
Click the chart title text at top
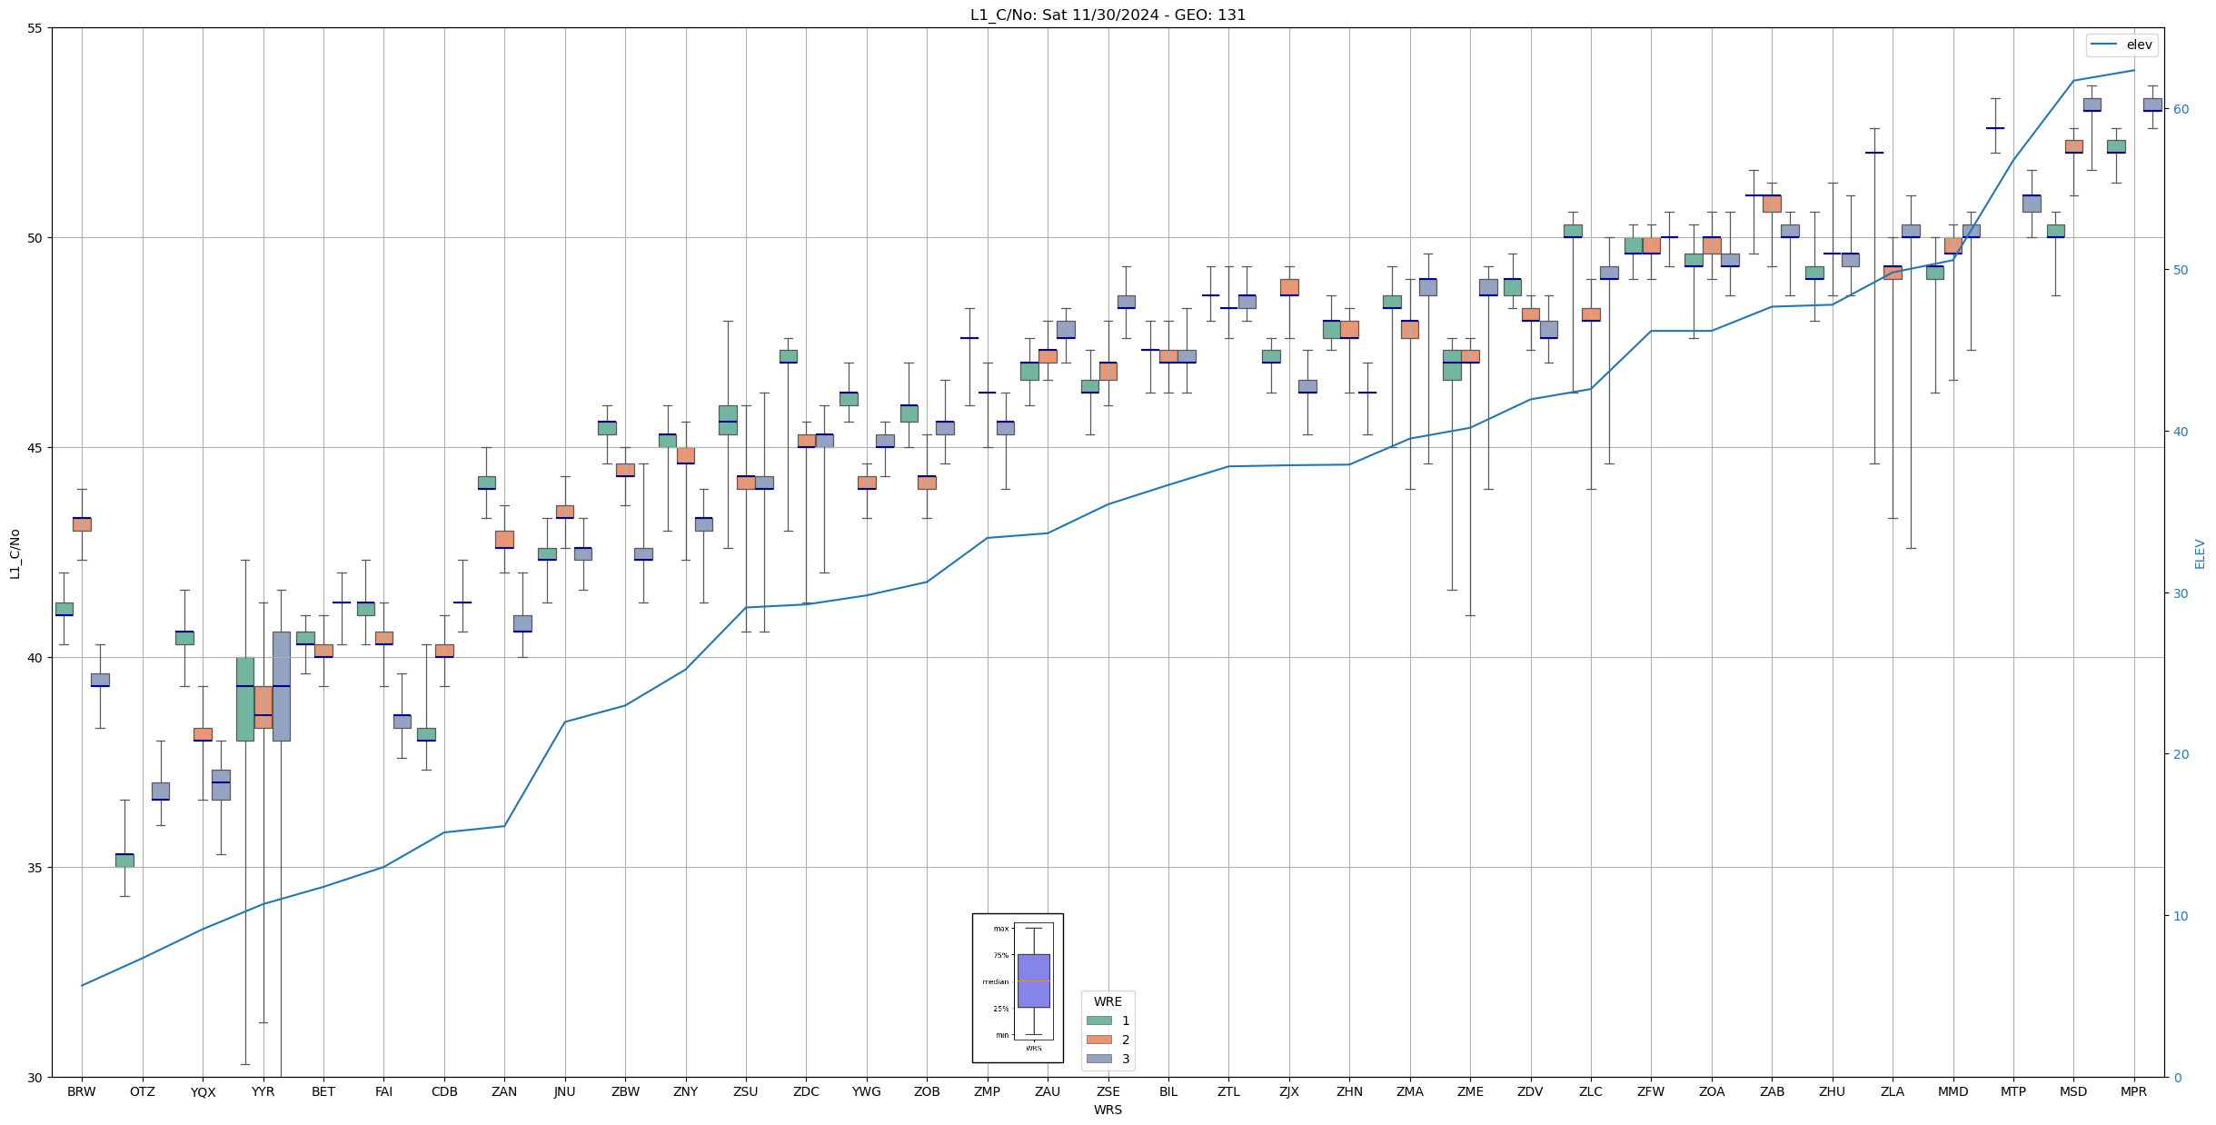1108,15
